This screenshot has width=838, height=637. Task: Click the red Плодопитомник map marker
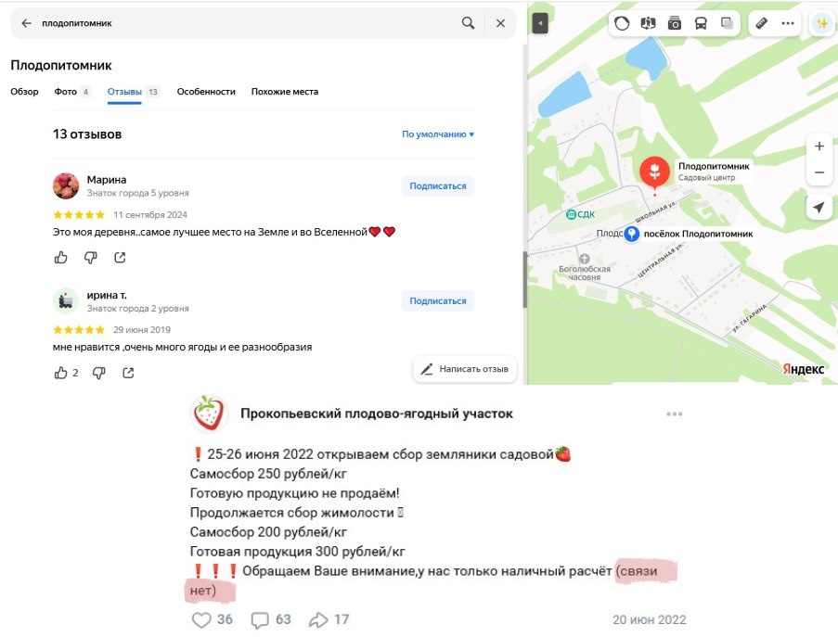point(654,172)
